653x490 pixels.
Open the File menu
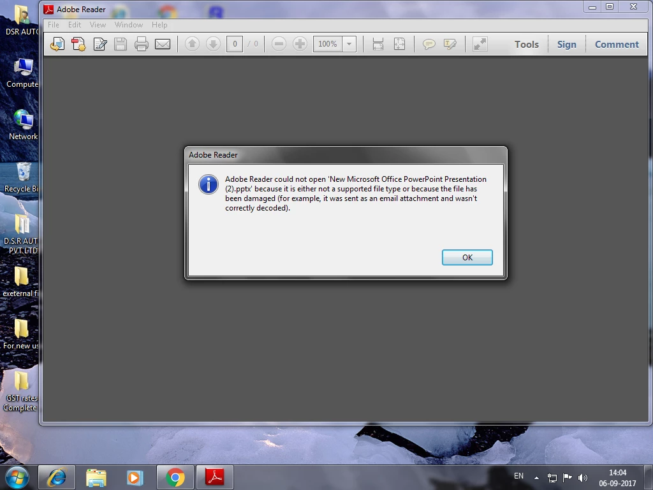click(54, 25)
